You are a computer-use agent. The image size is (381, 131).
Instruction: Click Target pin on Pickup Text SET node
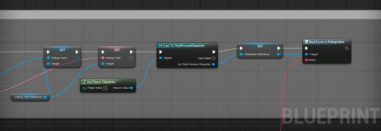pos(103,64)
